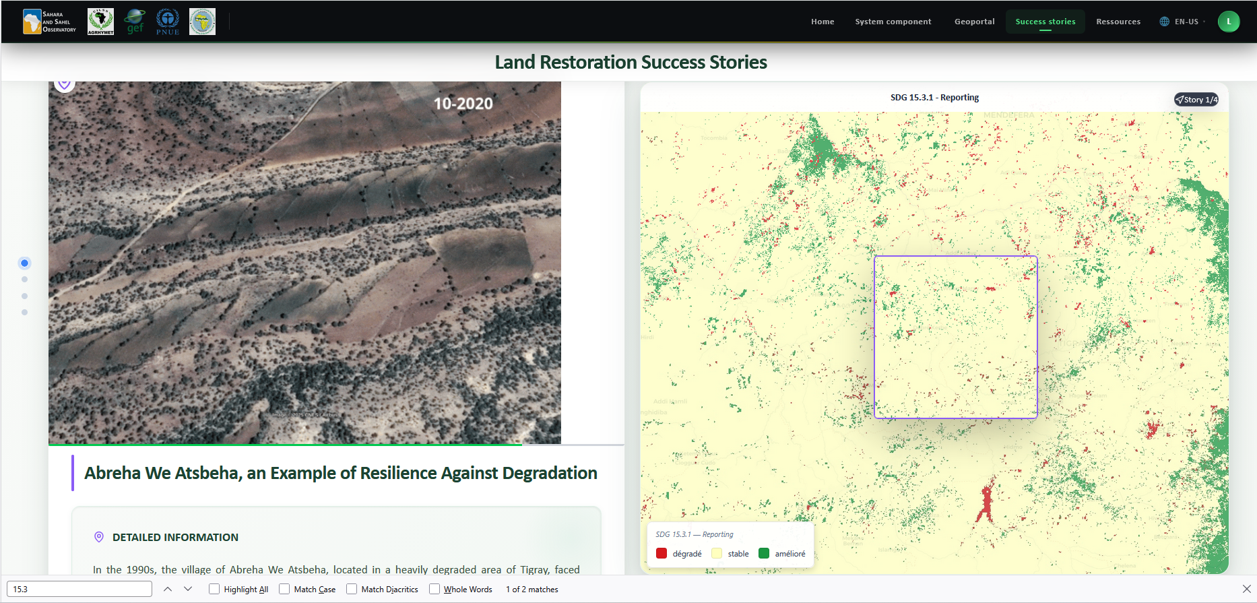
Task: Click the gef logo
Action: point(135,22)
